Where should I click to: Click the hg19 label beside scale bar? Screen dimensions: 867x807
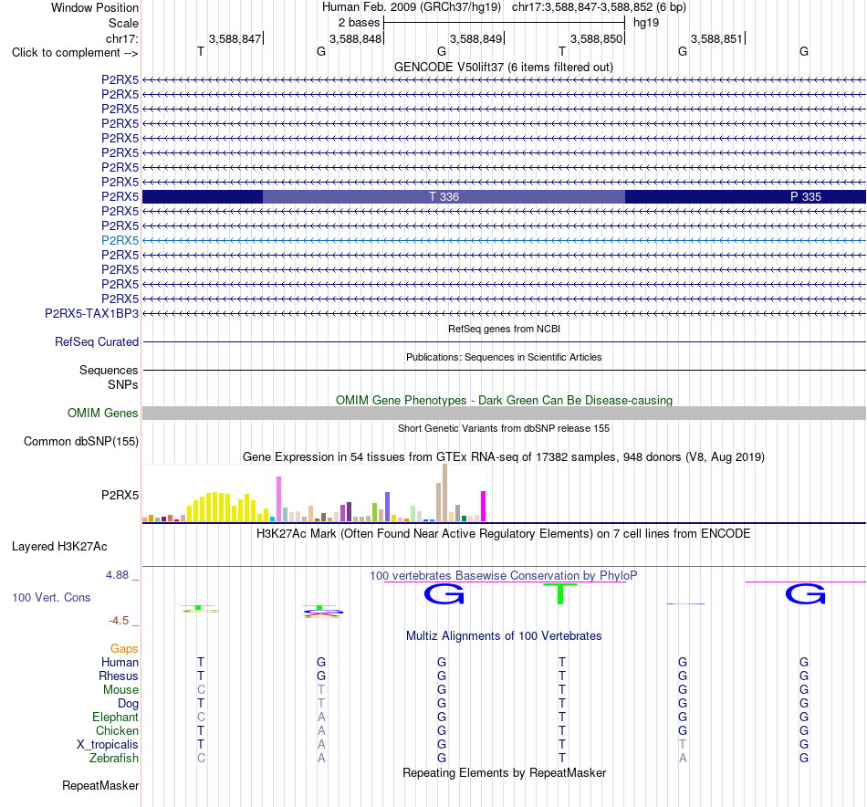tap(646, 23)
